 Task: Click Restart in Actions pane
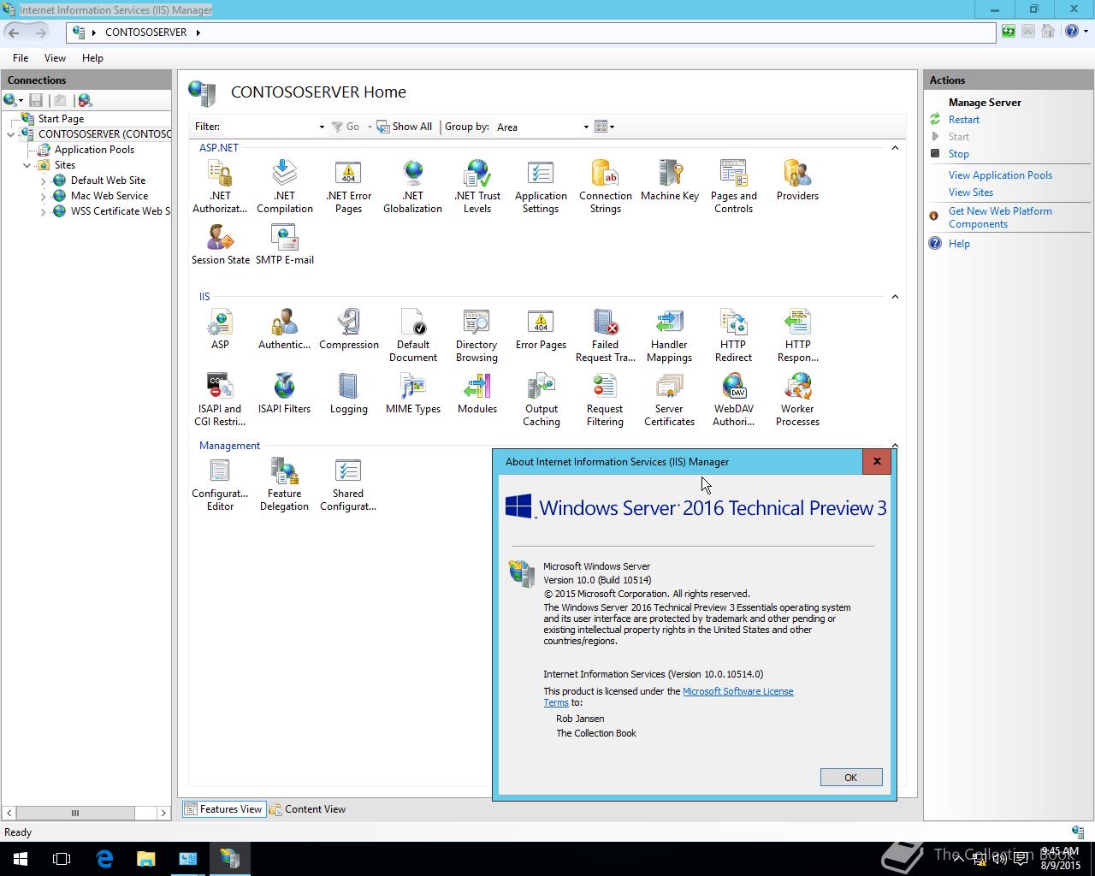[963, 120]
